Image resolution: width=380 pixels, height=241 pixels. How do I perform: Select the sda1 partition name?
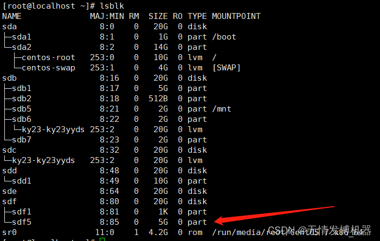(22, 37)
